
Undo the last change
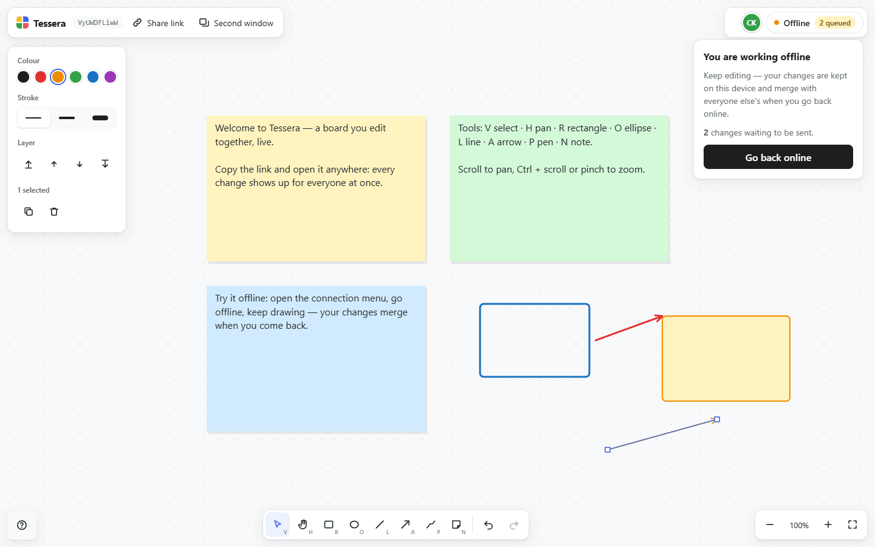tap(489, 525)
